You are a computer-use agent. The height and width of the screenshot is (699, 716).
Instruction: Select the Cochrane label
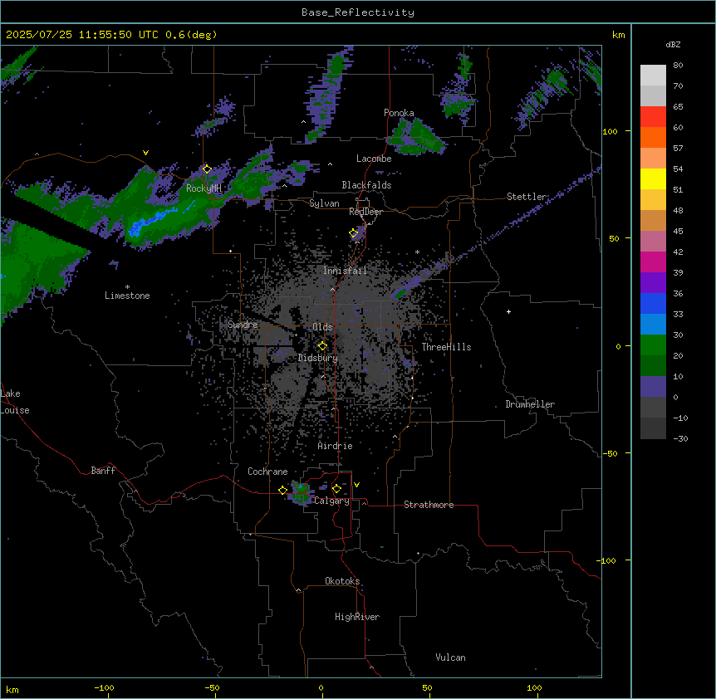tap(267, 472)
